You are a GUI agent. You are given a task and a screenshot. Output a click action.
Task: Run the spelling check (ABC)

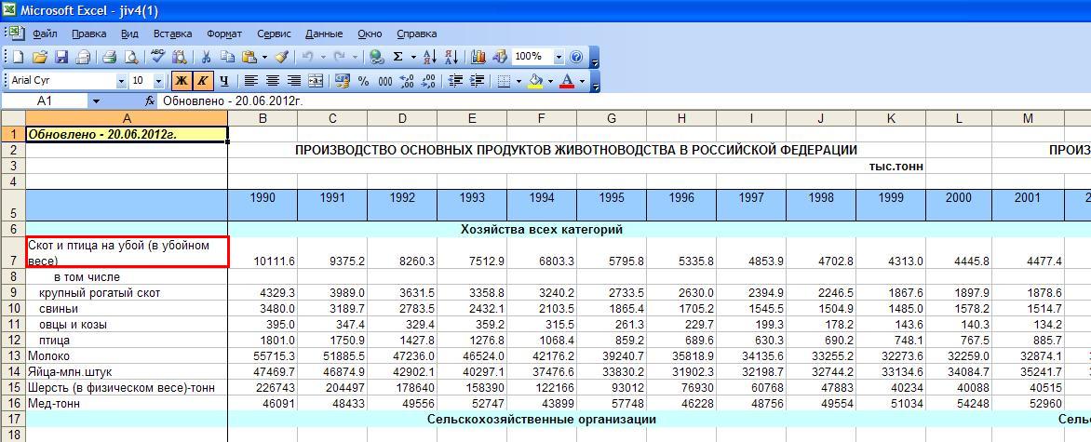pyautogui.click(x=158, y=57)
